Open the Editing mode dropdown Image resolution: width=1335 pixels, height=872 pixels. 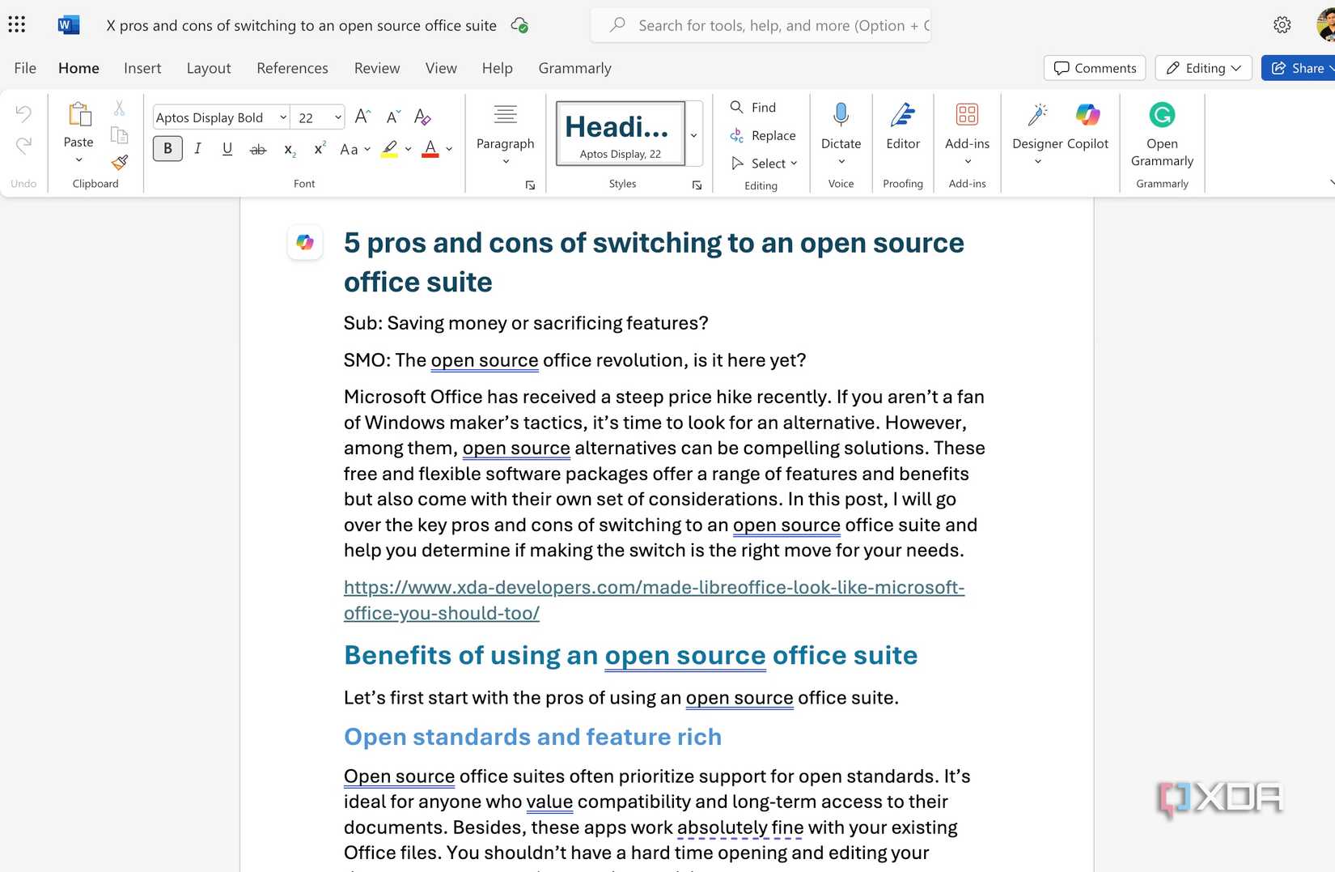coord(1203,68)
